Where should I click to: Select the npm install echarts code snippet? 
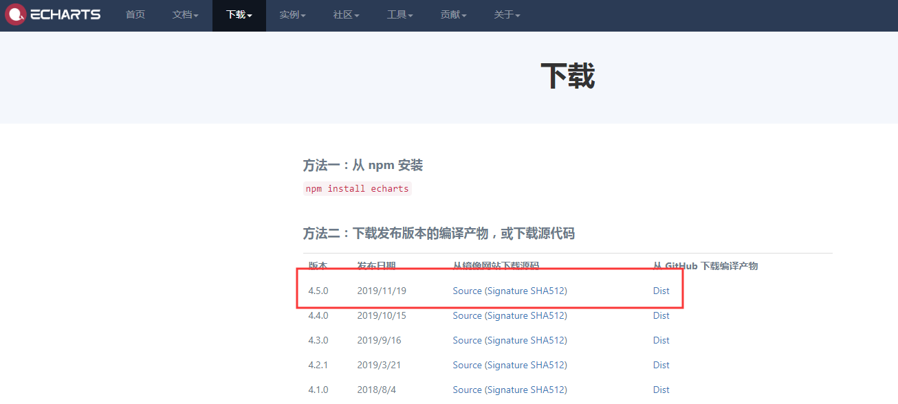pos(357,188)
